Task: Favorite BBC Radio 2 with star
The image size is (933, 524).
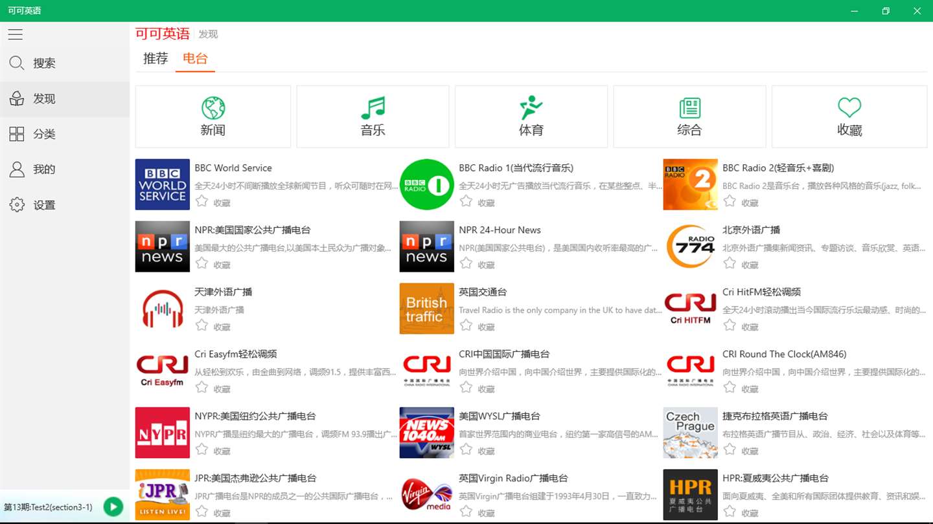Action: coord(730,201)
